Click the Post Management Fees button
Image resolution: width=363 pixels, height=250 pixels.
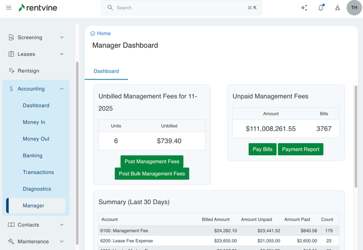pos(152,162)
